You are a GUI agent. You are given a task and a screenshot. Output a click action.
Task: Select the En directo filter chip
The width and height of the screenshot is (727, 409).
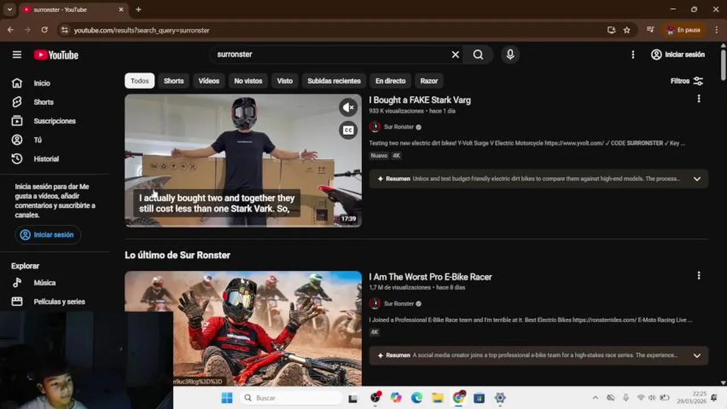point(390,81)
